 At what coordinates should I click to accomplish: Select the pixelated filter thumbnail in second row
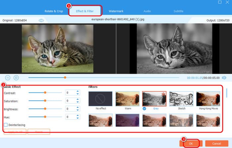[181, 120]
